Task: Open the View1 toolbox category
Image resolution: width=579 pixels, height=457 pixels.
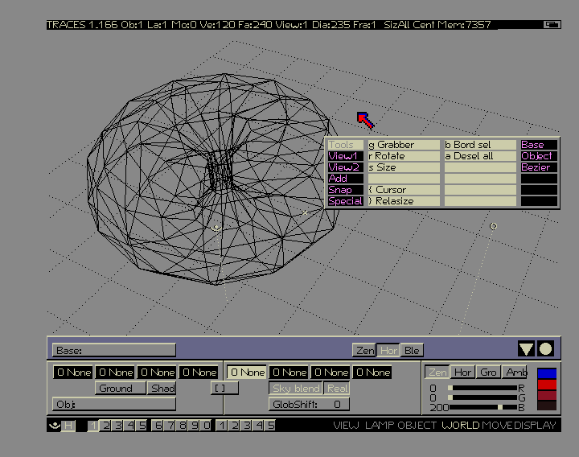Action: pos(345,156)
